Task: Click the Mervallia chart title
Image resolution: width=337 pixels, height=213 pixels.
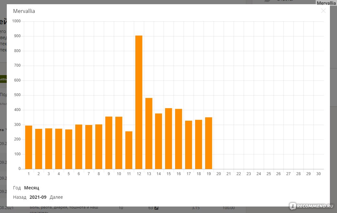Action: pos(24,11)
